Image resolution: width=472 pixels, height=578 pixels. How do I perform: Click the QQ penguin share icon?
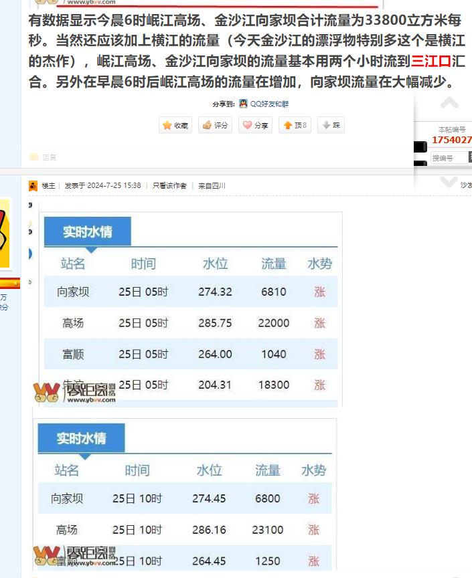[x=244, y=104]
